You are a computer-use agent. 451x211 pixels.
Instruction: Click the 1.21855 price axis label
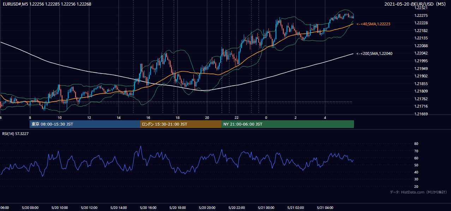click(421, 83)
